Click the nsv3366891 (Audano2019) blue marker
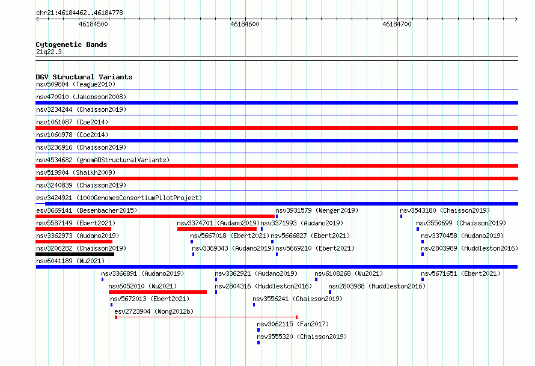Image resolution: width=535 pixels, height=366 pixels. coord(102,279)
